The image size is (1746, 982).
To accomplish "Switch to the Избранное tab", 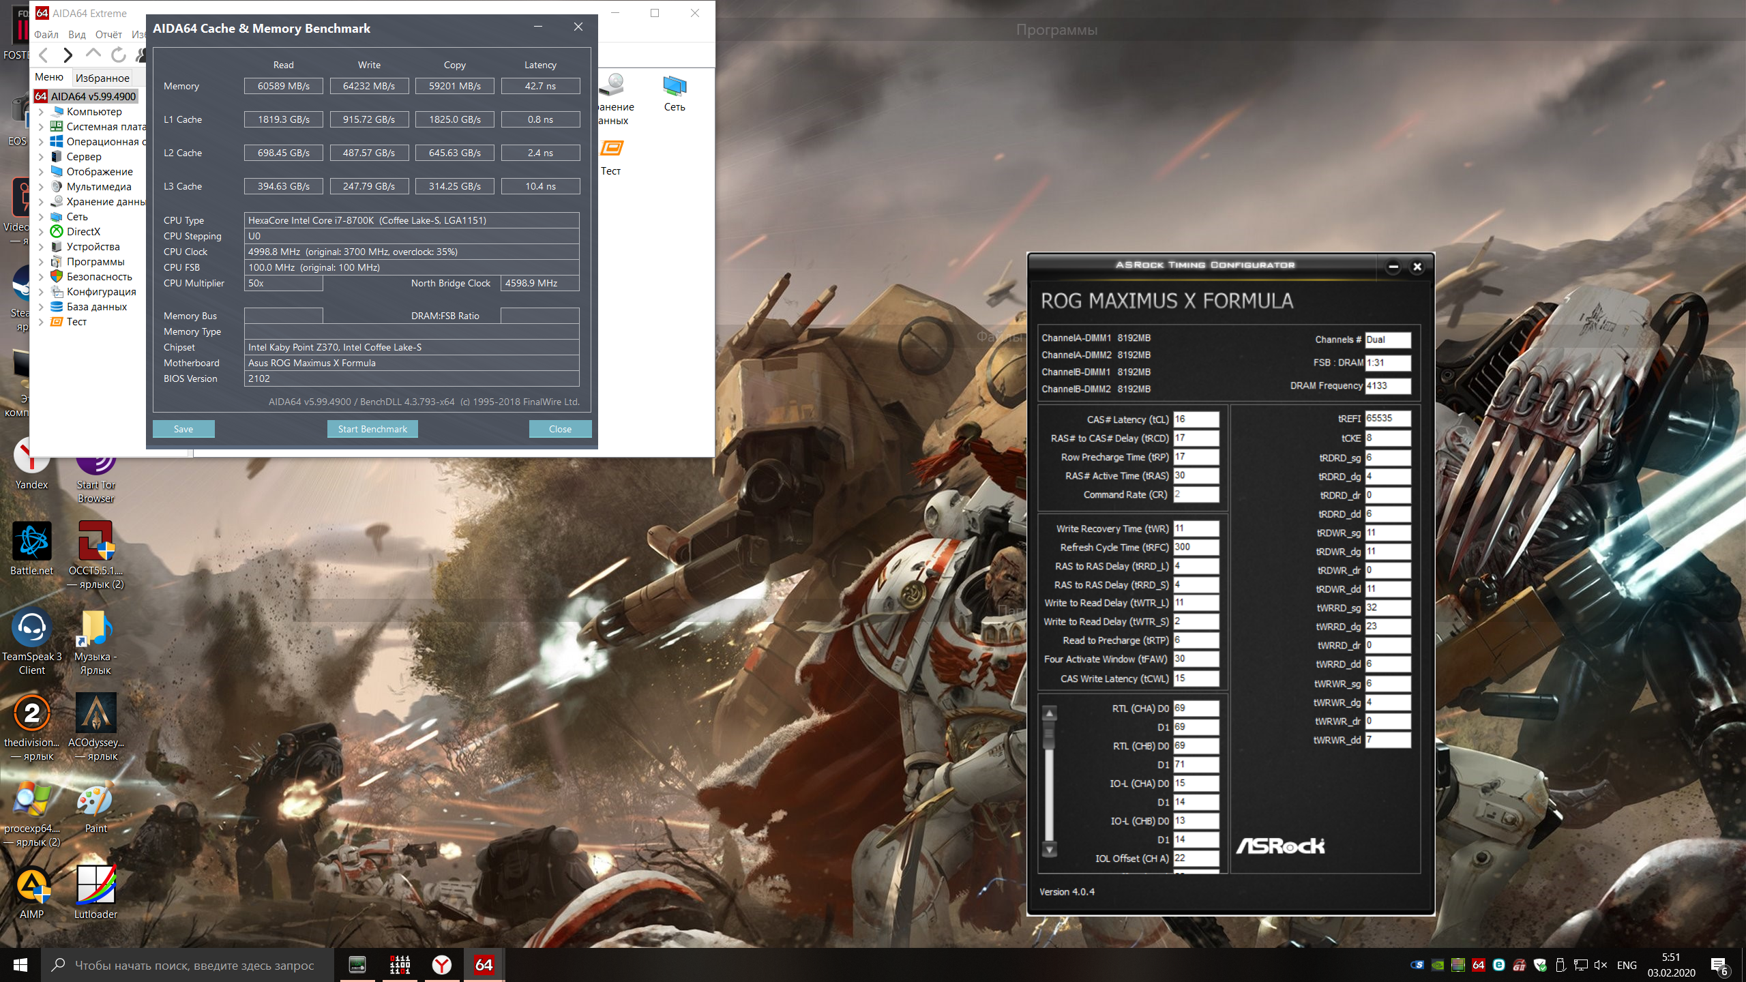I will point(102,78).
